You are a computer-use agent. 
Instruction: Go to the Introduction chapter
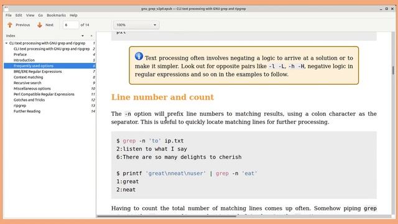point(24,60)
